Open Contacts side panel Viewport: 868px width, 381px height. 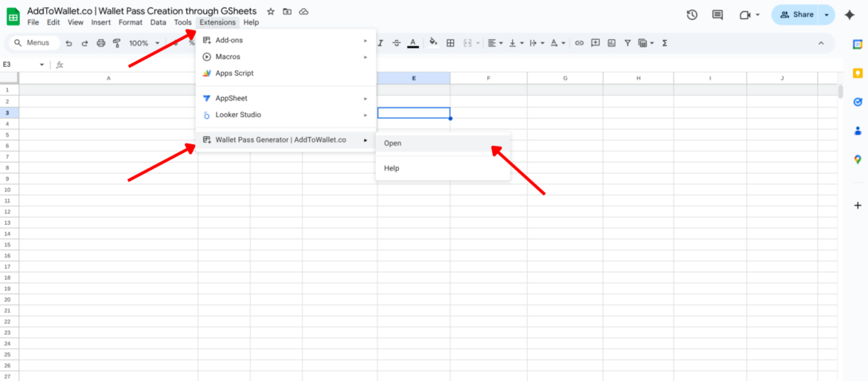coord(858,131)
